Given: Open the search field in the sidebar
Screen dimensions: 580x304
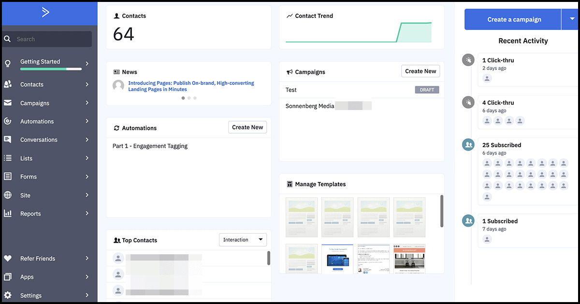Looking at the screenshot, I should (x=46, y=39).
